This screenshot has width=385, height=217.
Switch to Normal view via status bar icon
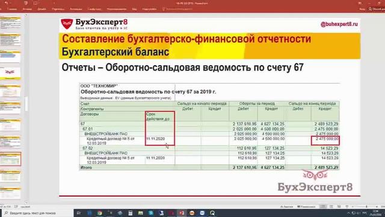pos(323,207)
